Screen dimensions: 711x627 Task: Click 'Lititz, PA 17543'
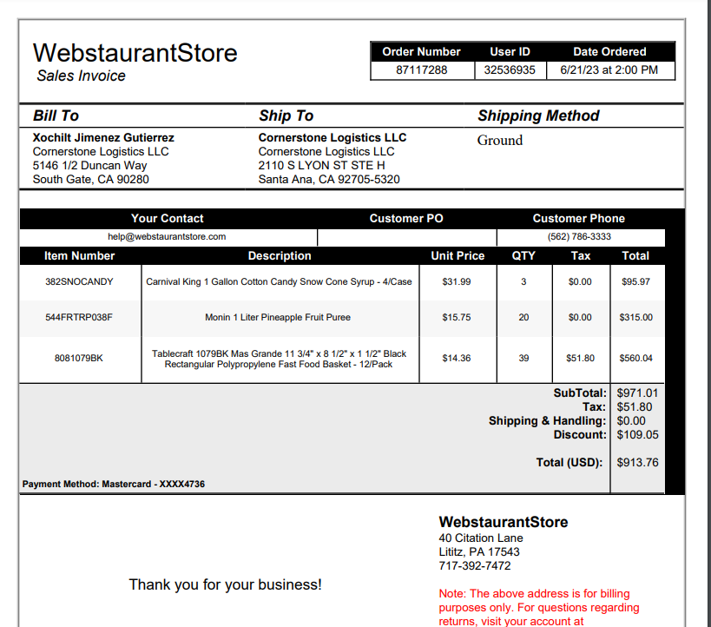[479, 551]
